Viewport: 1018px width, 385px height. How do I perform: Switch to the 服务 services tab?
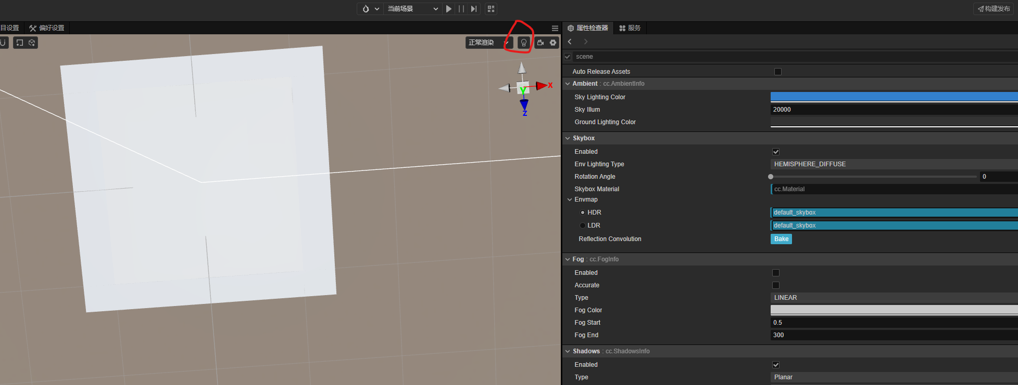point(630,28)
